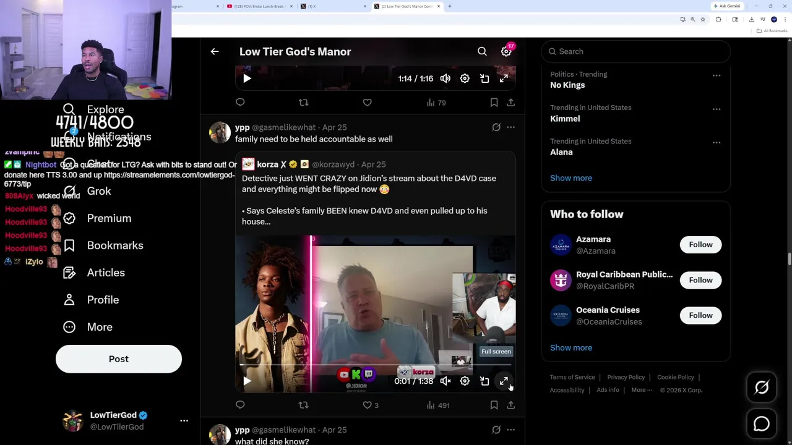Seek along the korza video progress bar
792x445 pixels.
tap(375, 365)
